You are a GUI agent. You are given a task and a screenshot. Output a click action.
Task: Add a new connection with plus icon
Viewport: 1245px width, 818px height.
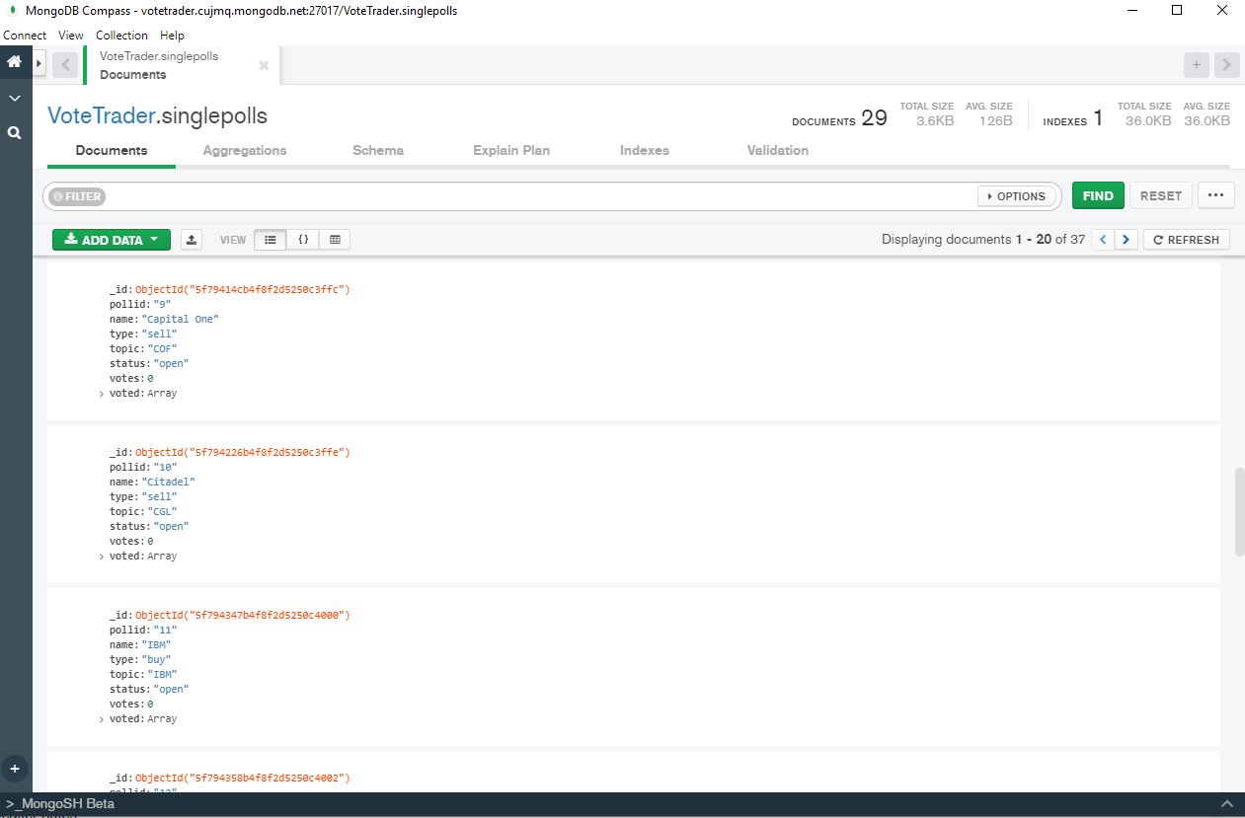pyautogui.click(x=15, y=769)
